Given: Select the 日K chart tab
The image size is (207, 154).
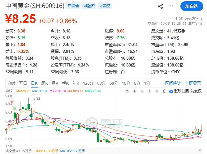Looking at the screenshot, I should (x=34, y=83).
